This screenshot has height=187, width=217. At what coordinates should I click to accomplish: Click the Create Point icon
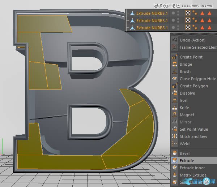[x=175, y=57]
